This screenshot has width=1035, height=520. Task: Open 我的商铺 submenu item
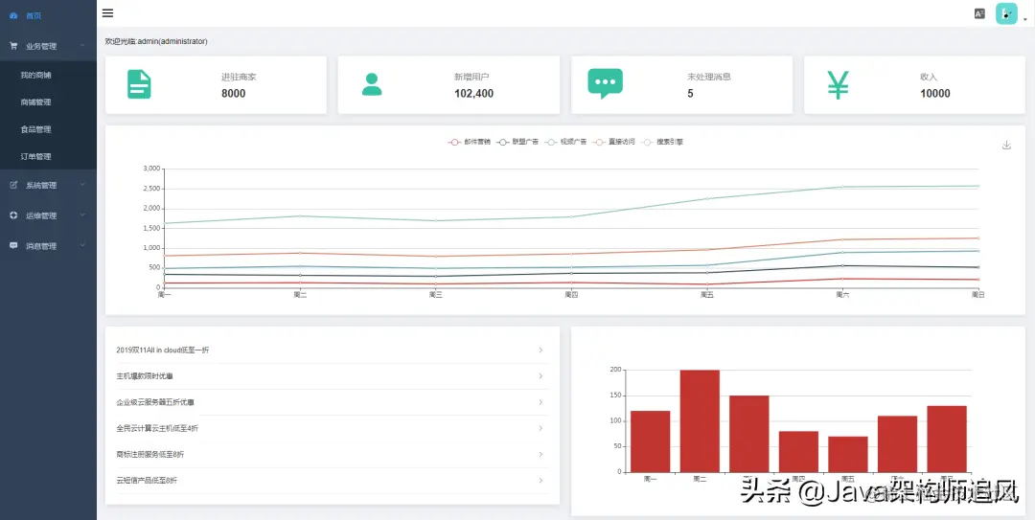click(48, 76)
